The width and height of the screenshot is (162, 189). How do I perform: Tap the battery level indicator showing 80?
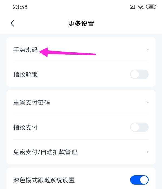pos(151,7)
